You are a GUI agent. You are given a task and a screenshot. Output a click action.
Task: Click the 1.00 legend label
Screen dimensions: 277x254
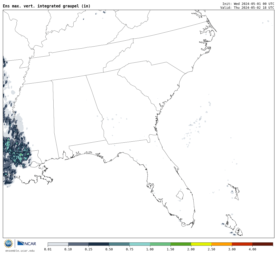point(150,249)
